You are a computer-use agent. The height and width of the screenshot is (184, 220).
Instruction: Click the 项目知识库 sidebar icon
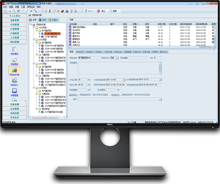pos(14,71)
